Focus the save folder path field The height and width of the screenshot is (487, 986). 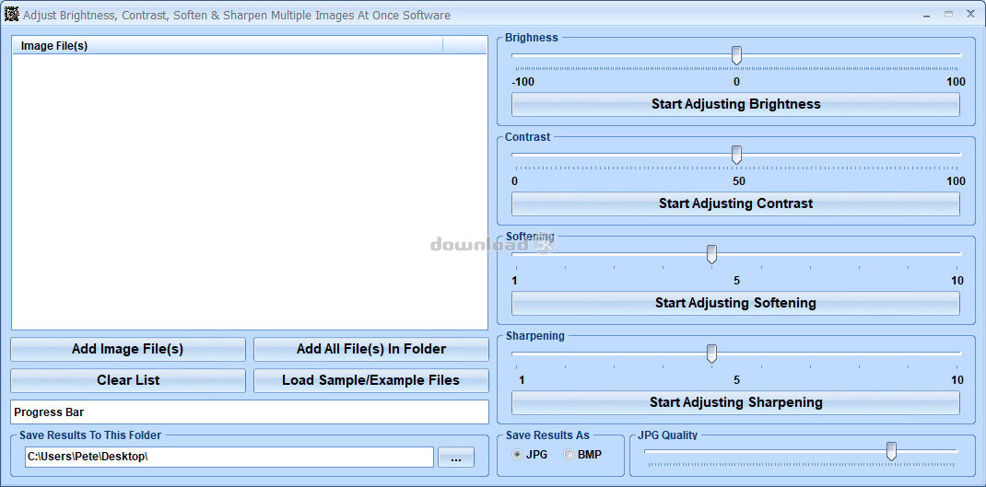pos(229,458)
